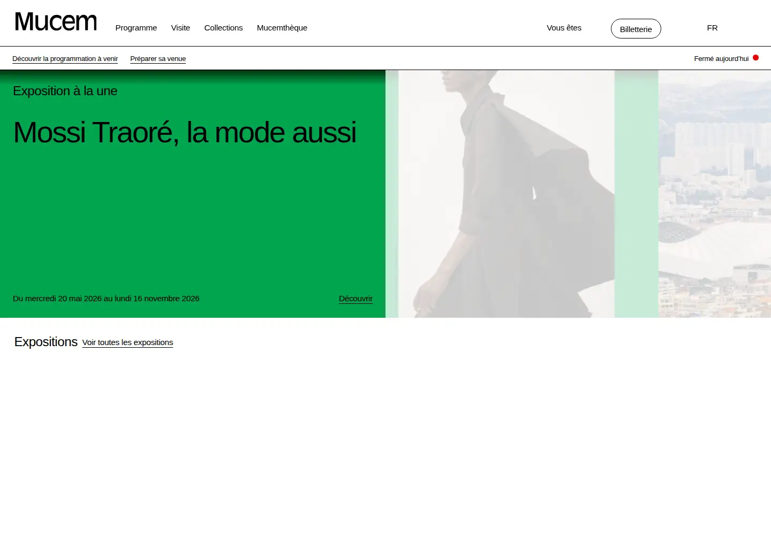Image resolution: width=771 pixels, height=535 pixels.
Task: Open the FR language selector
Action: point(712,28)
